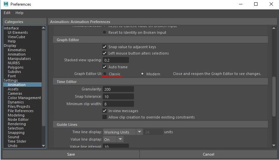Click the Cancel button
This screenshot has width=279, height=160.
(208, 154)
